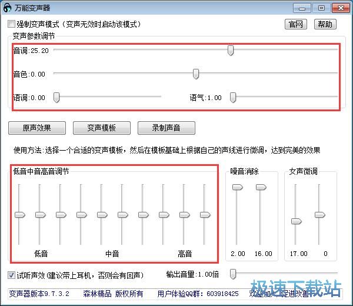
Task: Click the slider handle above 低音 label
Action: pos(41,215)
